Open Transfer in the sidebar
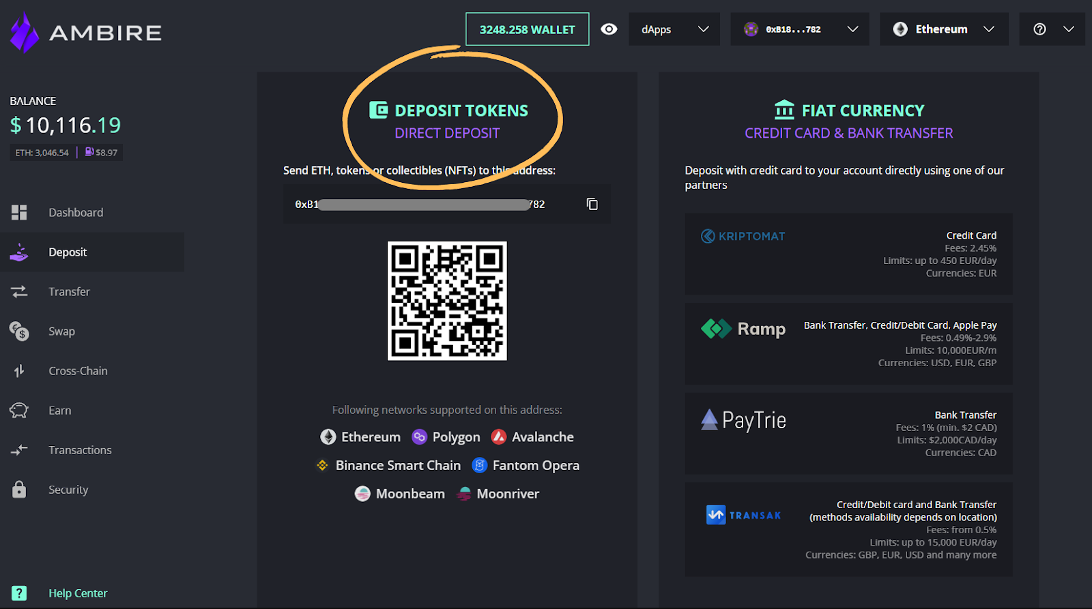The height and width of the screenshot is (609, 1092). pos(69,292)
